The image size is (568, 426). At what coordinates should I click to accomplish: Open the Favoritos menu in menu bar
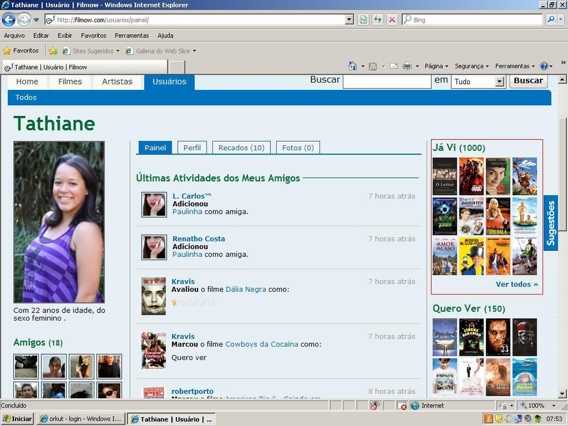(94, 36)
